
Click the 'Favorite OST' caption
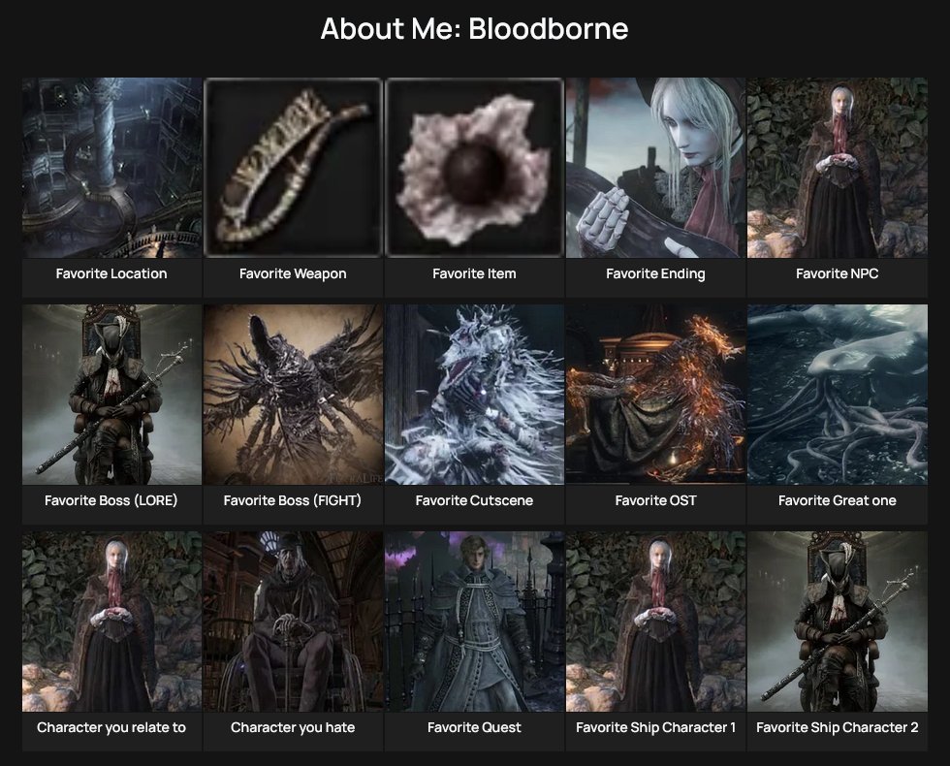coord(655,500)
